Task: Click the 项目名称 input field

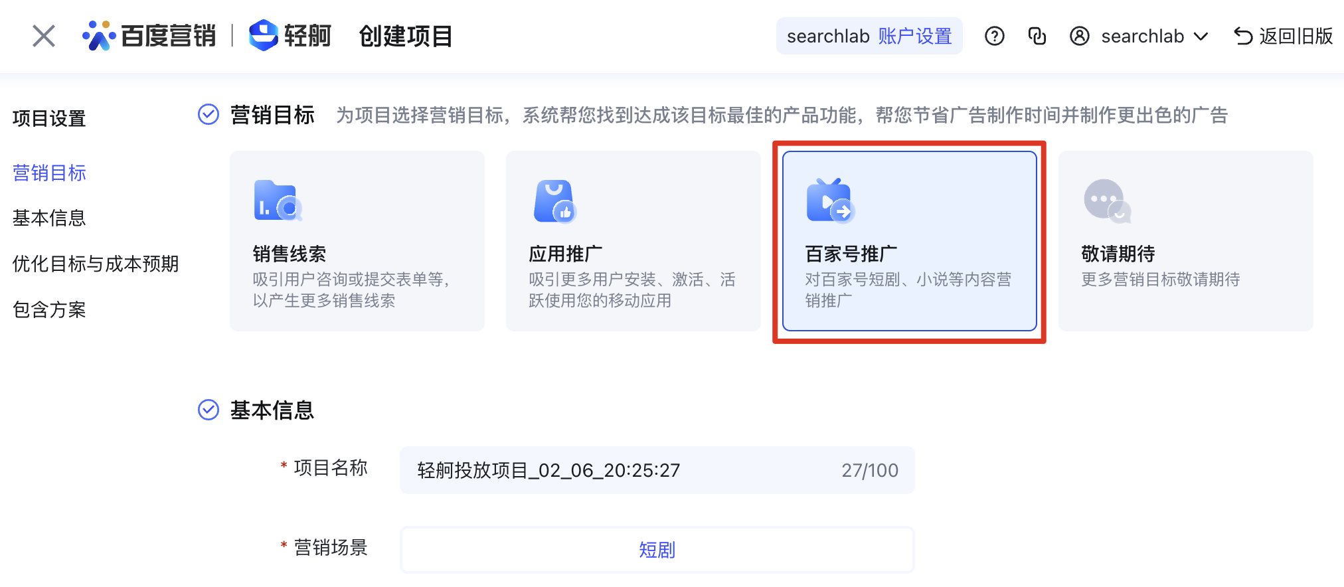Action: pos(657,470)
